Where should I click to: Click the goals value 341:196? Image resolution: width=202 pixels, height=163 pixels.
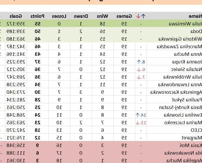16,54
